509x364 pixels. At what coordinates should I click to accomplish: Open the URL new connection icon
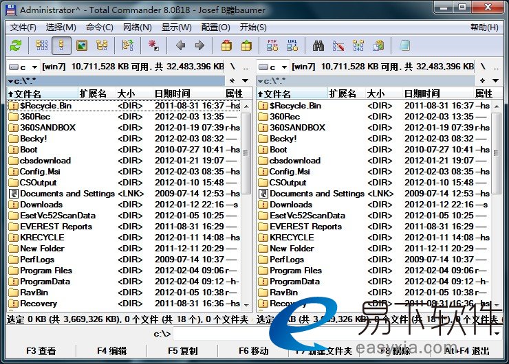(x=292, y=45)
